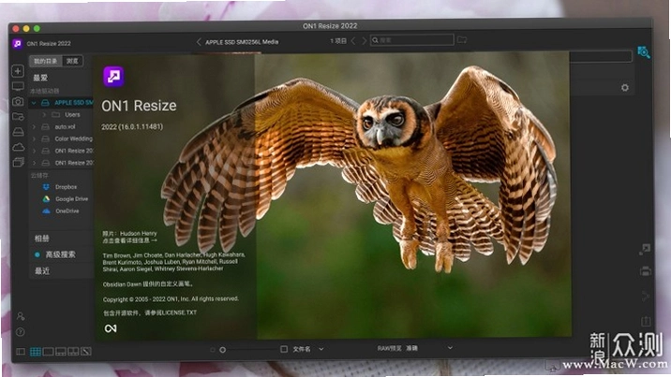Click the Copyright 2005 - 2022 ON1 text
Image resolution: width=671 pixels, height=377 pixels.
pos(171,299)
